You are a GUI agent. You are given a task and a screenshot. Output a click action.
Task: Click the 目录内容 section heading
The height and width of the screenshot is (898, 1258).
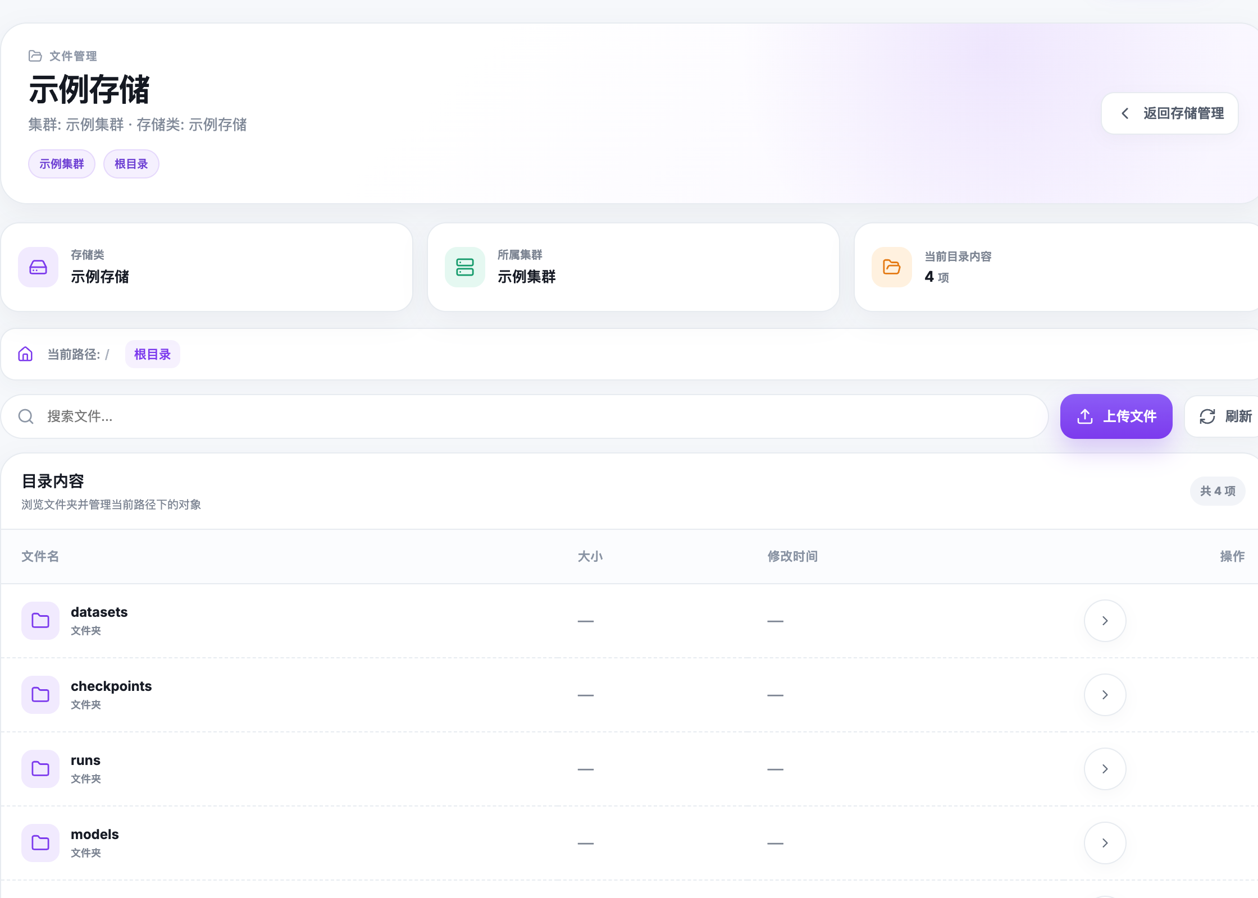tap(53, 481)
